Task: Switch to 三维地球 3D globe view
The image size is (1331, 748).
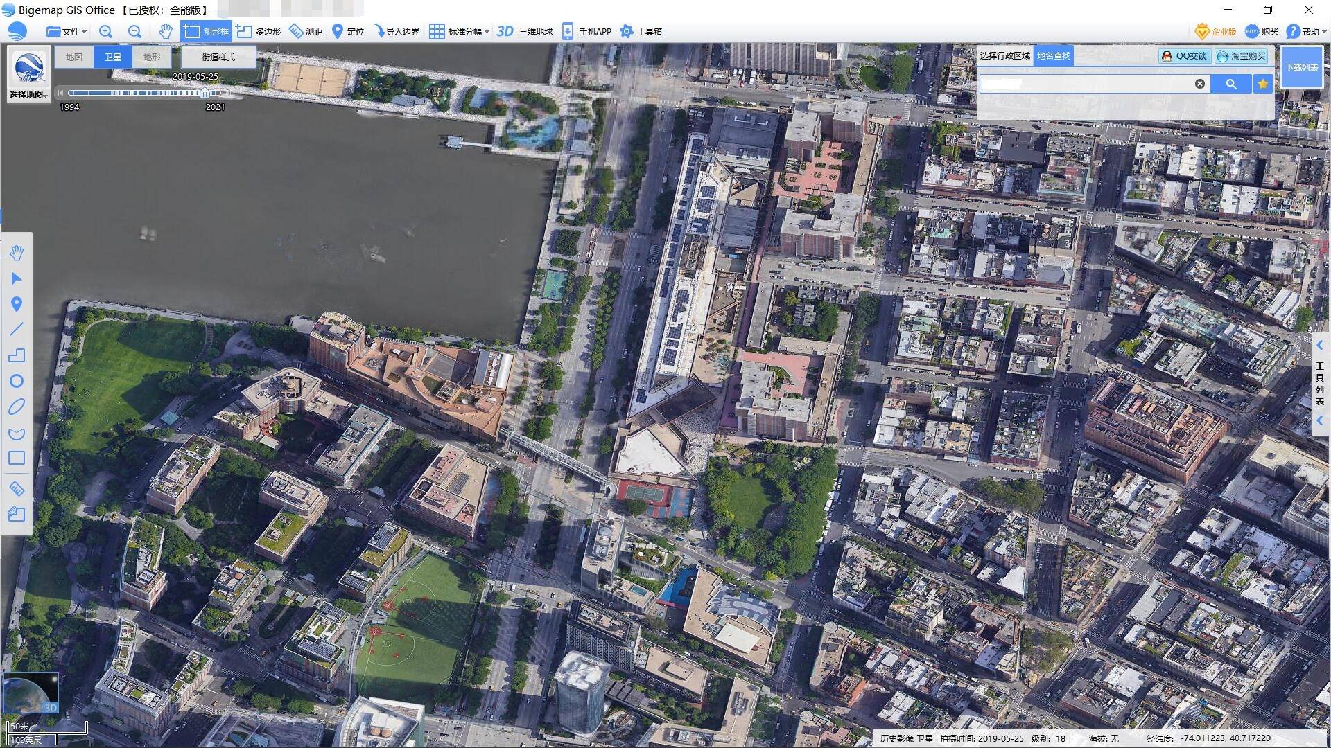Action: (x=525, y=31)
